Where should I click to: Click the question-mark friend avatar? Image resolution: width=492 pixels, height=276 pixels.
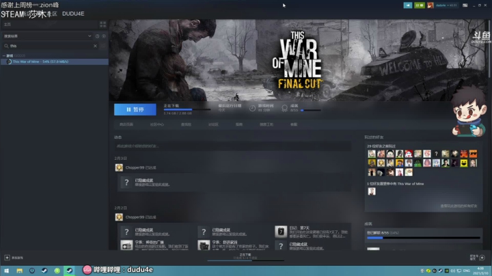click(436, 154)
